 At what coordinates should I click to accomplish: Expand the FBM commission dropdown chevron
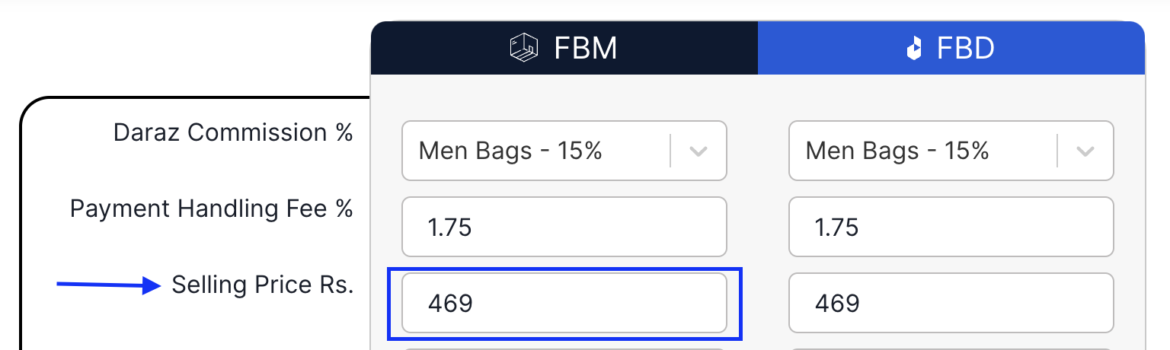pyautogui.click(x=698, y=151)
